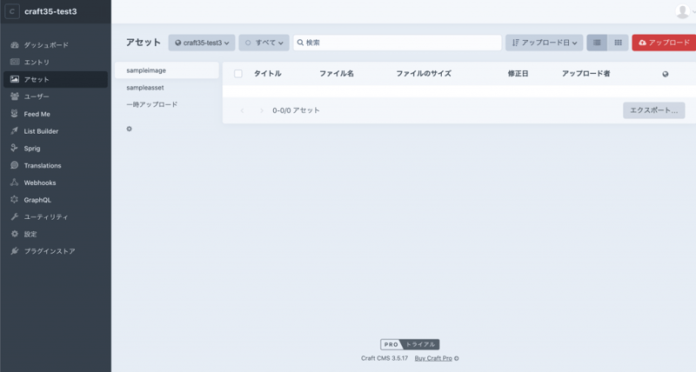Image resolution: width=696 pixels, height=372 pixels.
Task: Select the 一時アップロード source
Action: click(x=167, y=104)
